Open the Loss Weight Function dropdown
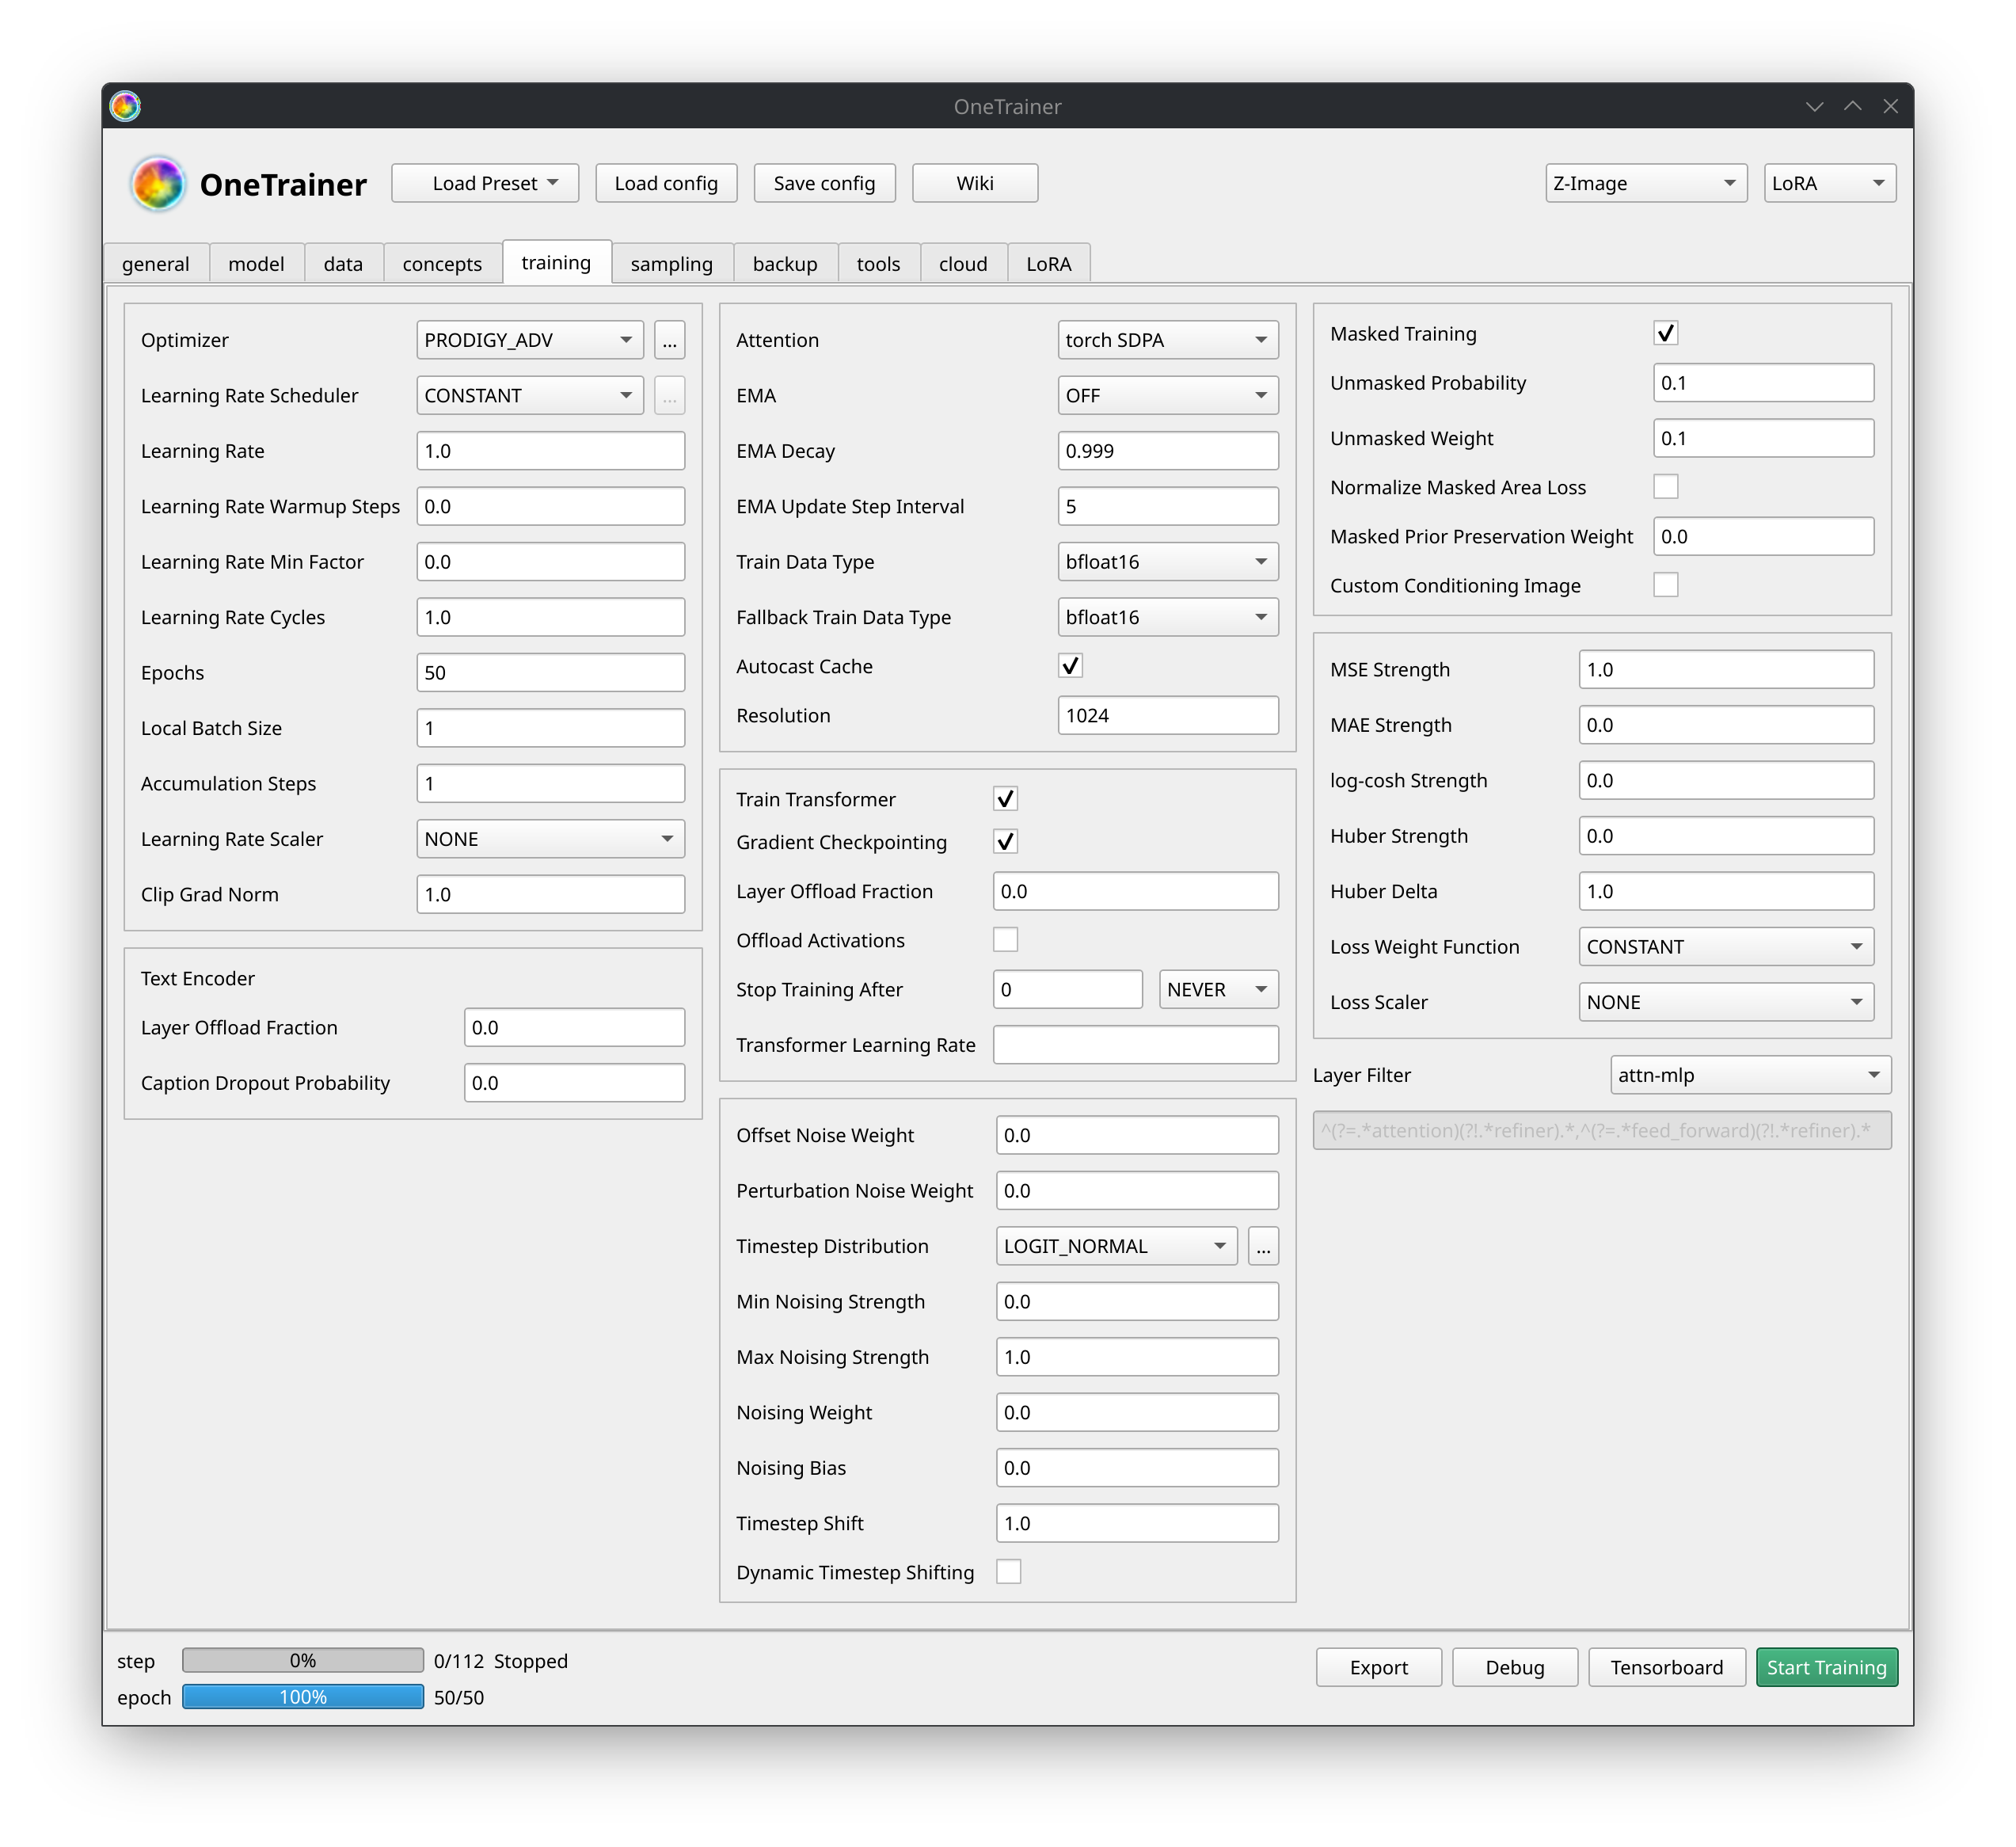The width and height of the screenshot is (2016, 1847). click(1726, 947)
